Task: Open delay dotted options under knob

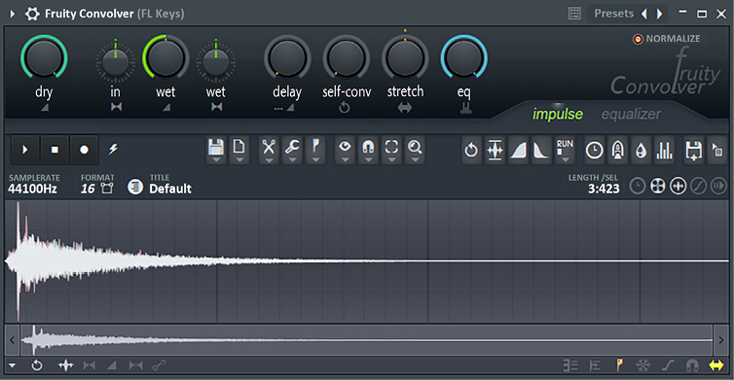Action: 278,109
